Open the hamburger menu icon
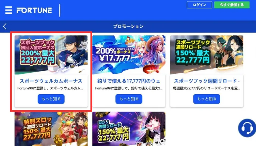Image resolution: width=256 pixels, height=146 pixels. [8, 10]
